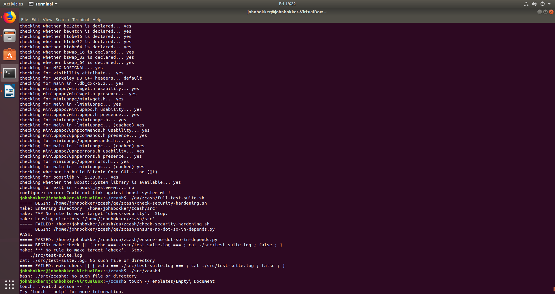Open LibreOffice Writer from the dock
This screenshot has height=294, width=555.
click(x=10, y=91)
